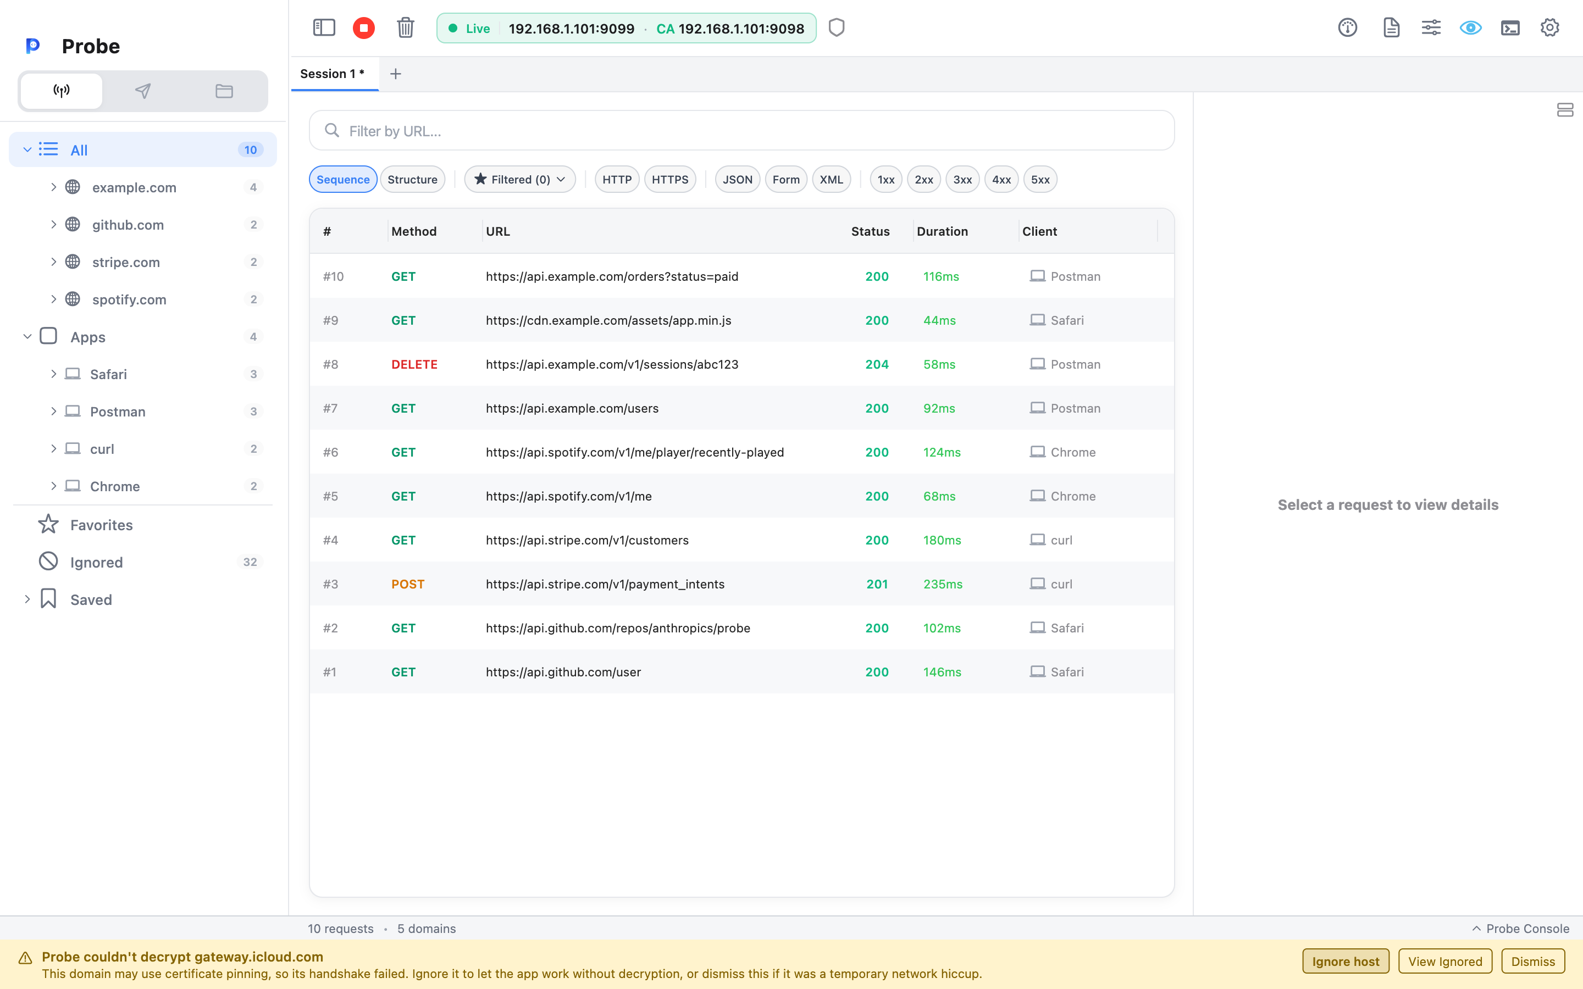Image resolution: width=1583 pixels, height=989 pixels.
Task: Toggle the blue eye visibility icon
Action: point(1470,27)
